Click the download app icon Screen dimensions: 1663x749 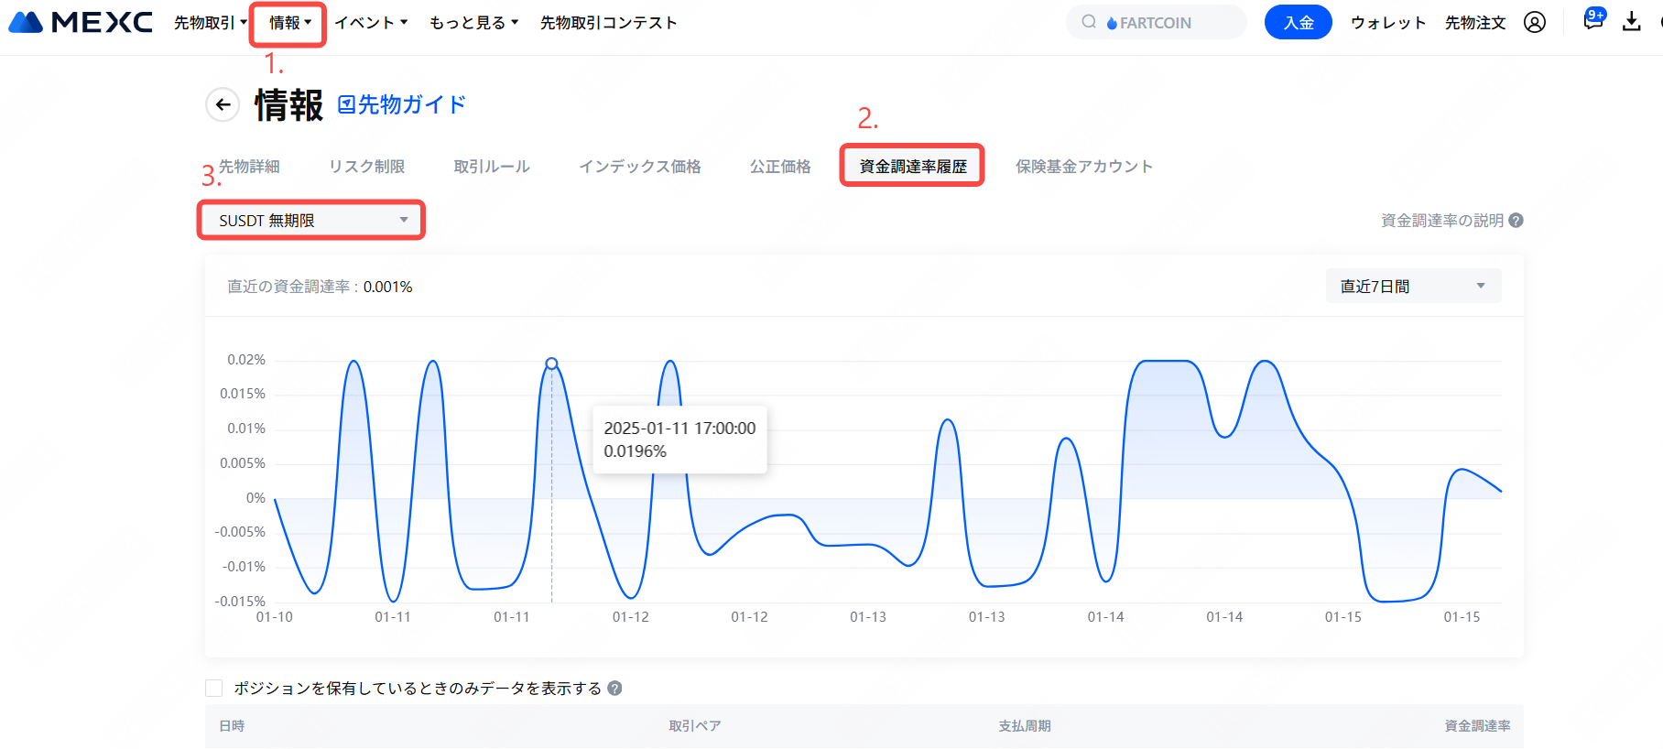[1632, 22]
